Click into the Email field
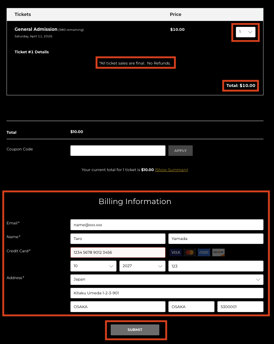 click(x=167, y=225)
